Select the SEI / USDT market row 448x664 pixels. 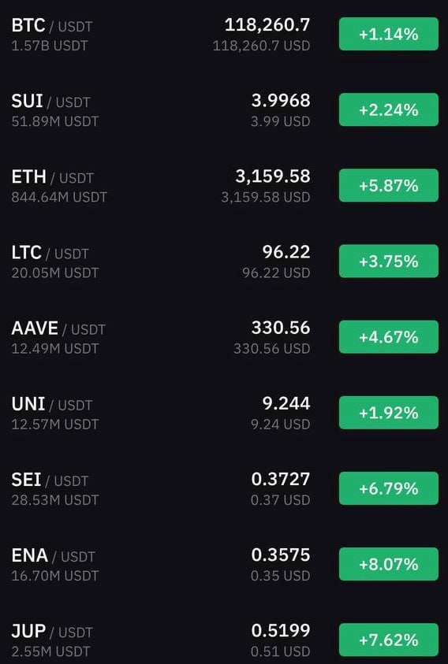coord(224,488)
